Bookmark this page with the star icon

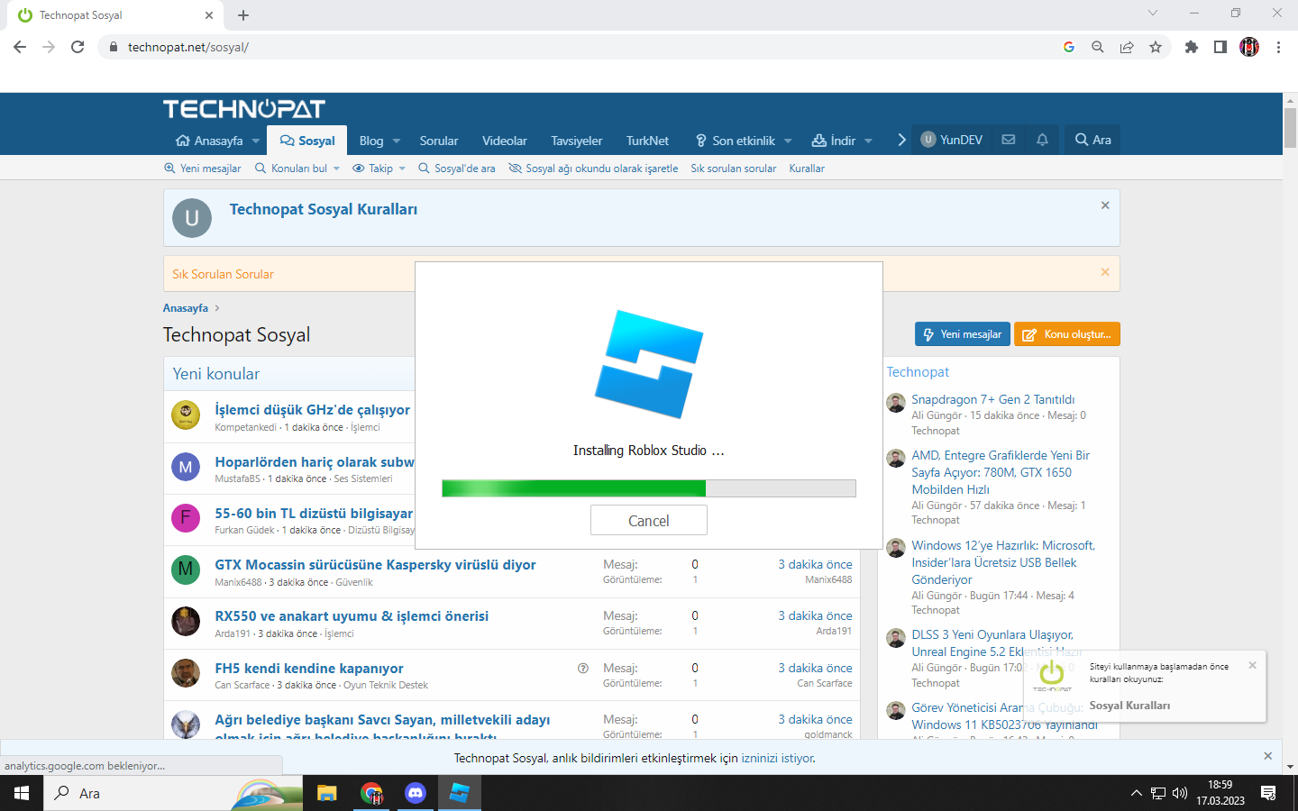coord(1156,47)
